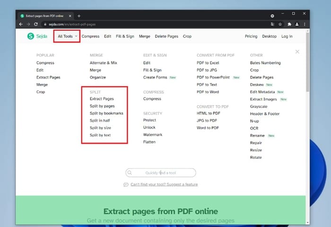Open the Deskew tool
Image resolution: width=331 pixels, height=227 pixels.
(x=257, y=85)
